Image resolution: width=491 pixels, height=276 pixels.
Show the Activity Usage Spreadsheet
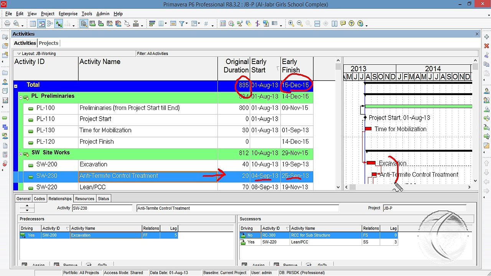[92, 24]
